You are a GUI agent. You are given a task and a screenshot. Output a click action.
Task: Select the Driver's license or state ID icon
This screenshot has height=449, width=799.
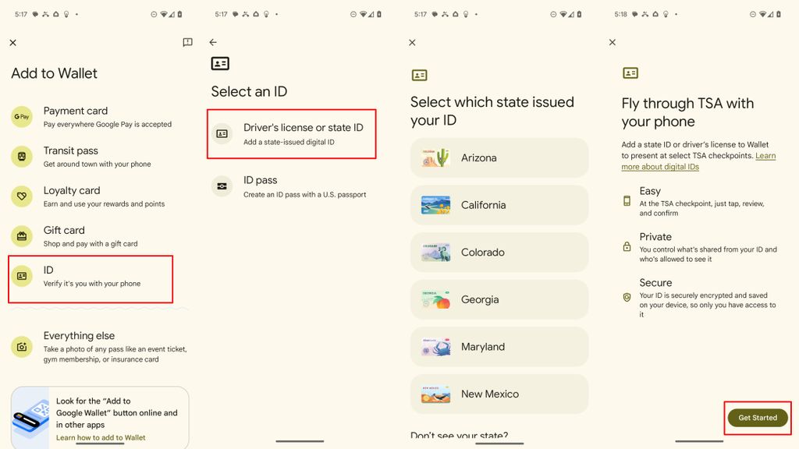coord(221,133)
